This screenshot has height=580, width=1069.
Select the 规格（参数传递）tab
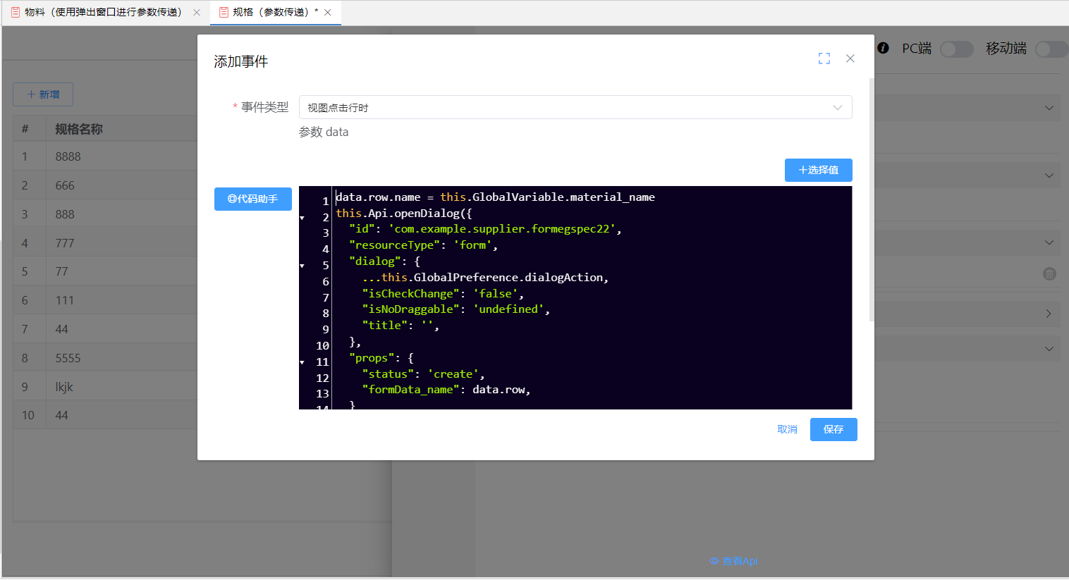pos(270,13)
